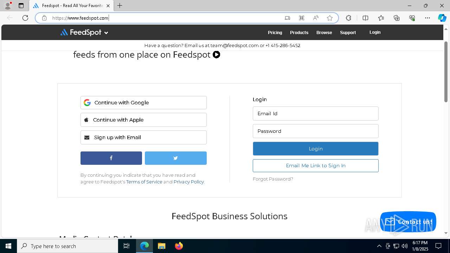
Task: Open the app available icon in address bar
Action: tap(287, 18)
